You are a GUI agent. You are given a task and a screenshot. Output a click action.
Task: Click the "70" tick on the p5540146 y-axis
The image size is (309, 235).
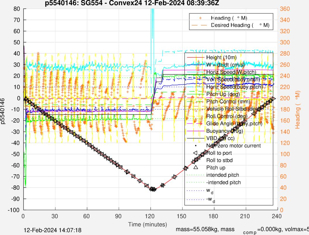coord(17,20)
